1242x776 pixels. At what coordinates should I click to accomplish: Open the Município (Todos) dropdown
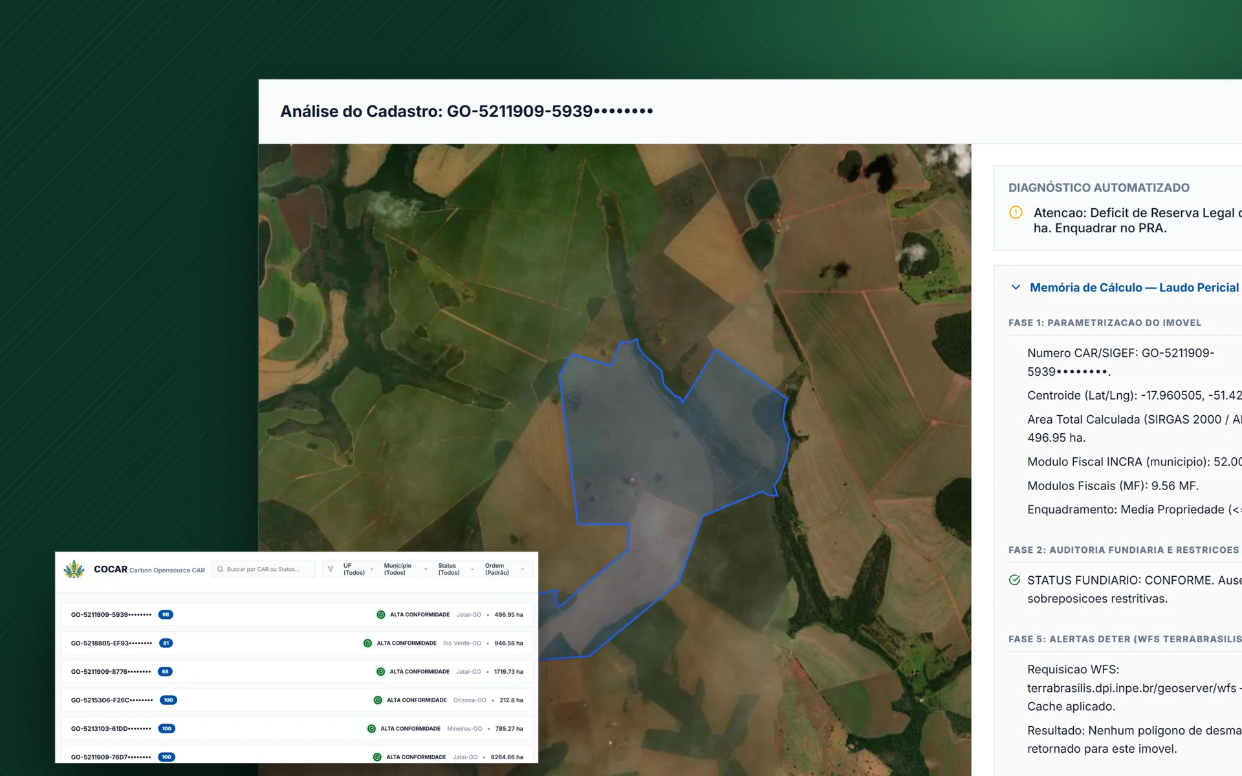[x=406, y=569]
